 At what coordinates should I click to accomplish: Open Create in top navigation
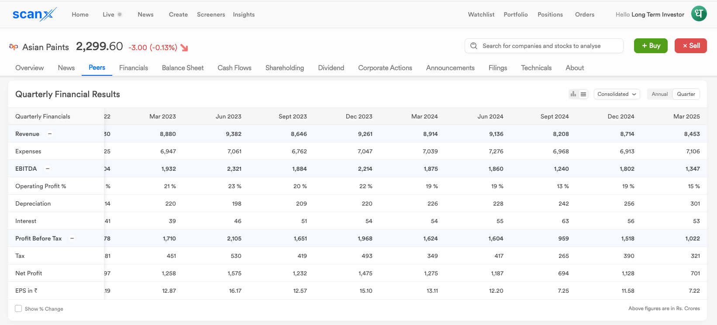[x=178, y=14]
